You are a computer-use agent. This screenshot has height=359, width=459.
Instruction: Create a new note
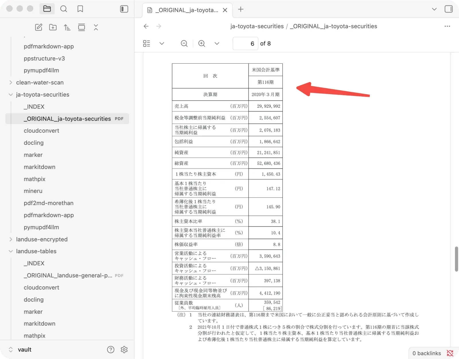coord(38,27)
